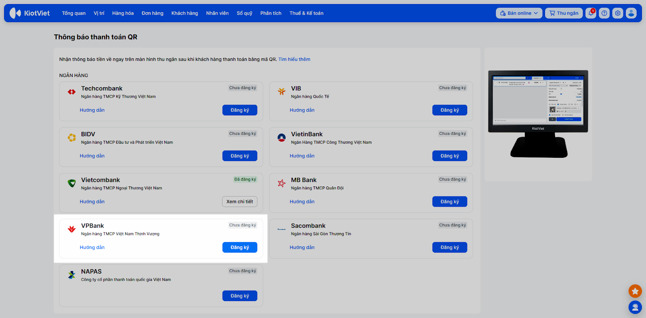Screen dimensions: 646x318
Task: Open the Tìm hiểu thêm link
Action: click(x=294, y=59)
